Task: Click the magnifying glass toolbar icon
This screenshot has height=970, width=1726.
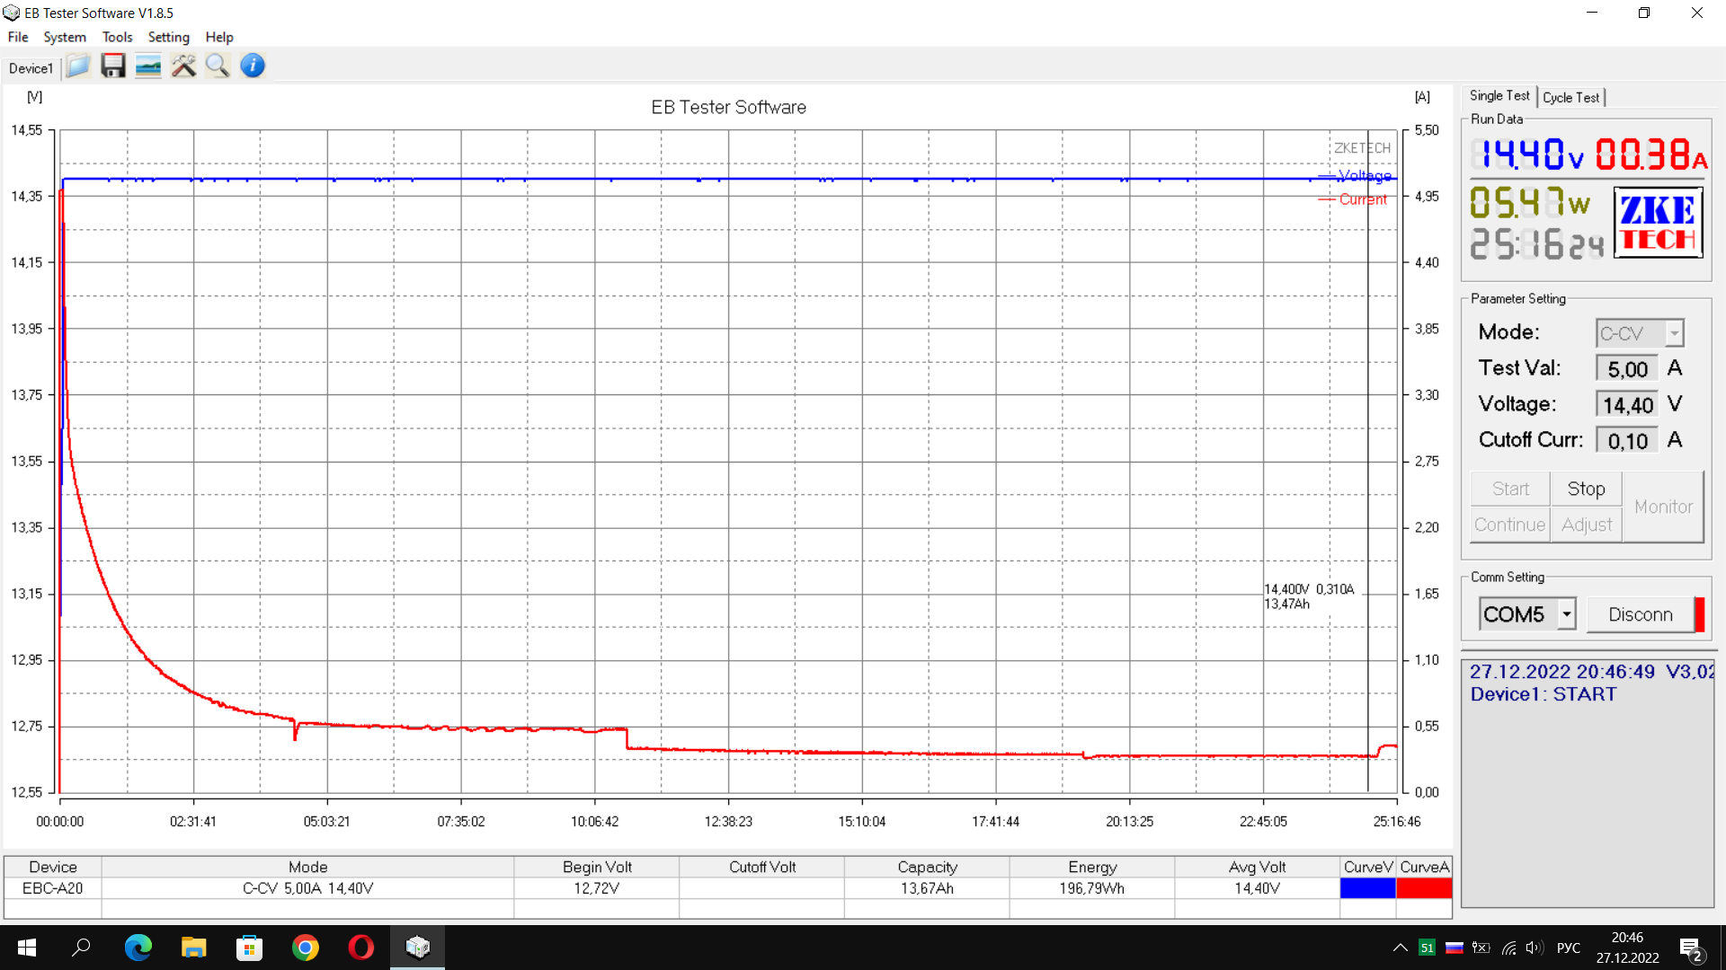Action: pos(218,66)
